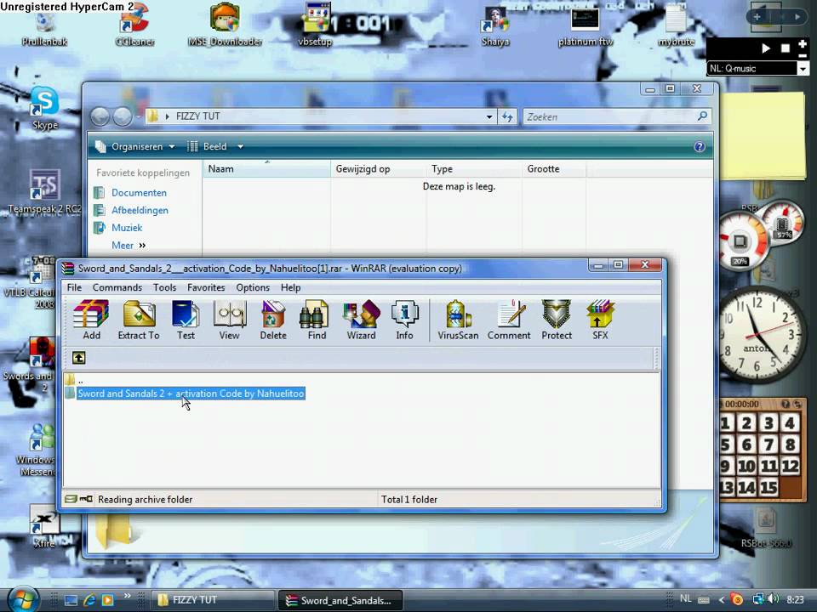
Task: Open the Commands menu
Action: 117,287
